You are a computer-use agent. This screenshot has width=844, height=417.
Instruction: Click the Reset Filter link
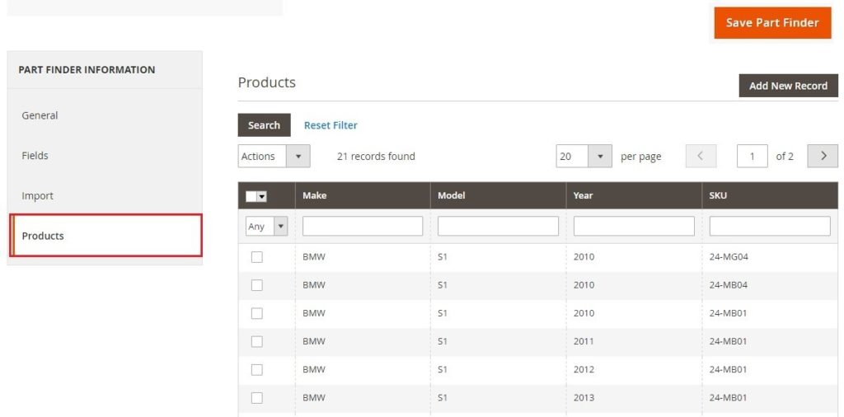pyautogui.click(x=331, y=125)
